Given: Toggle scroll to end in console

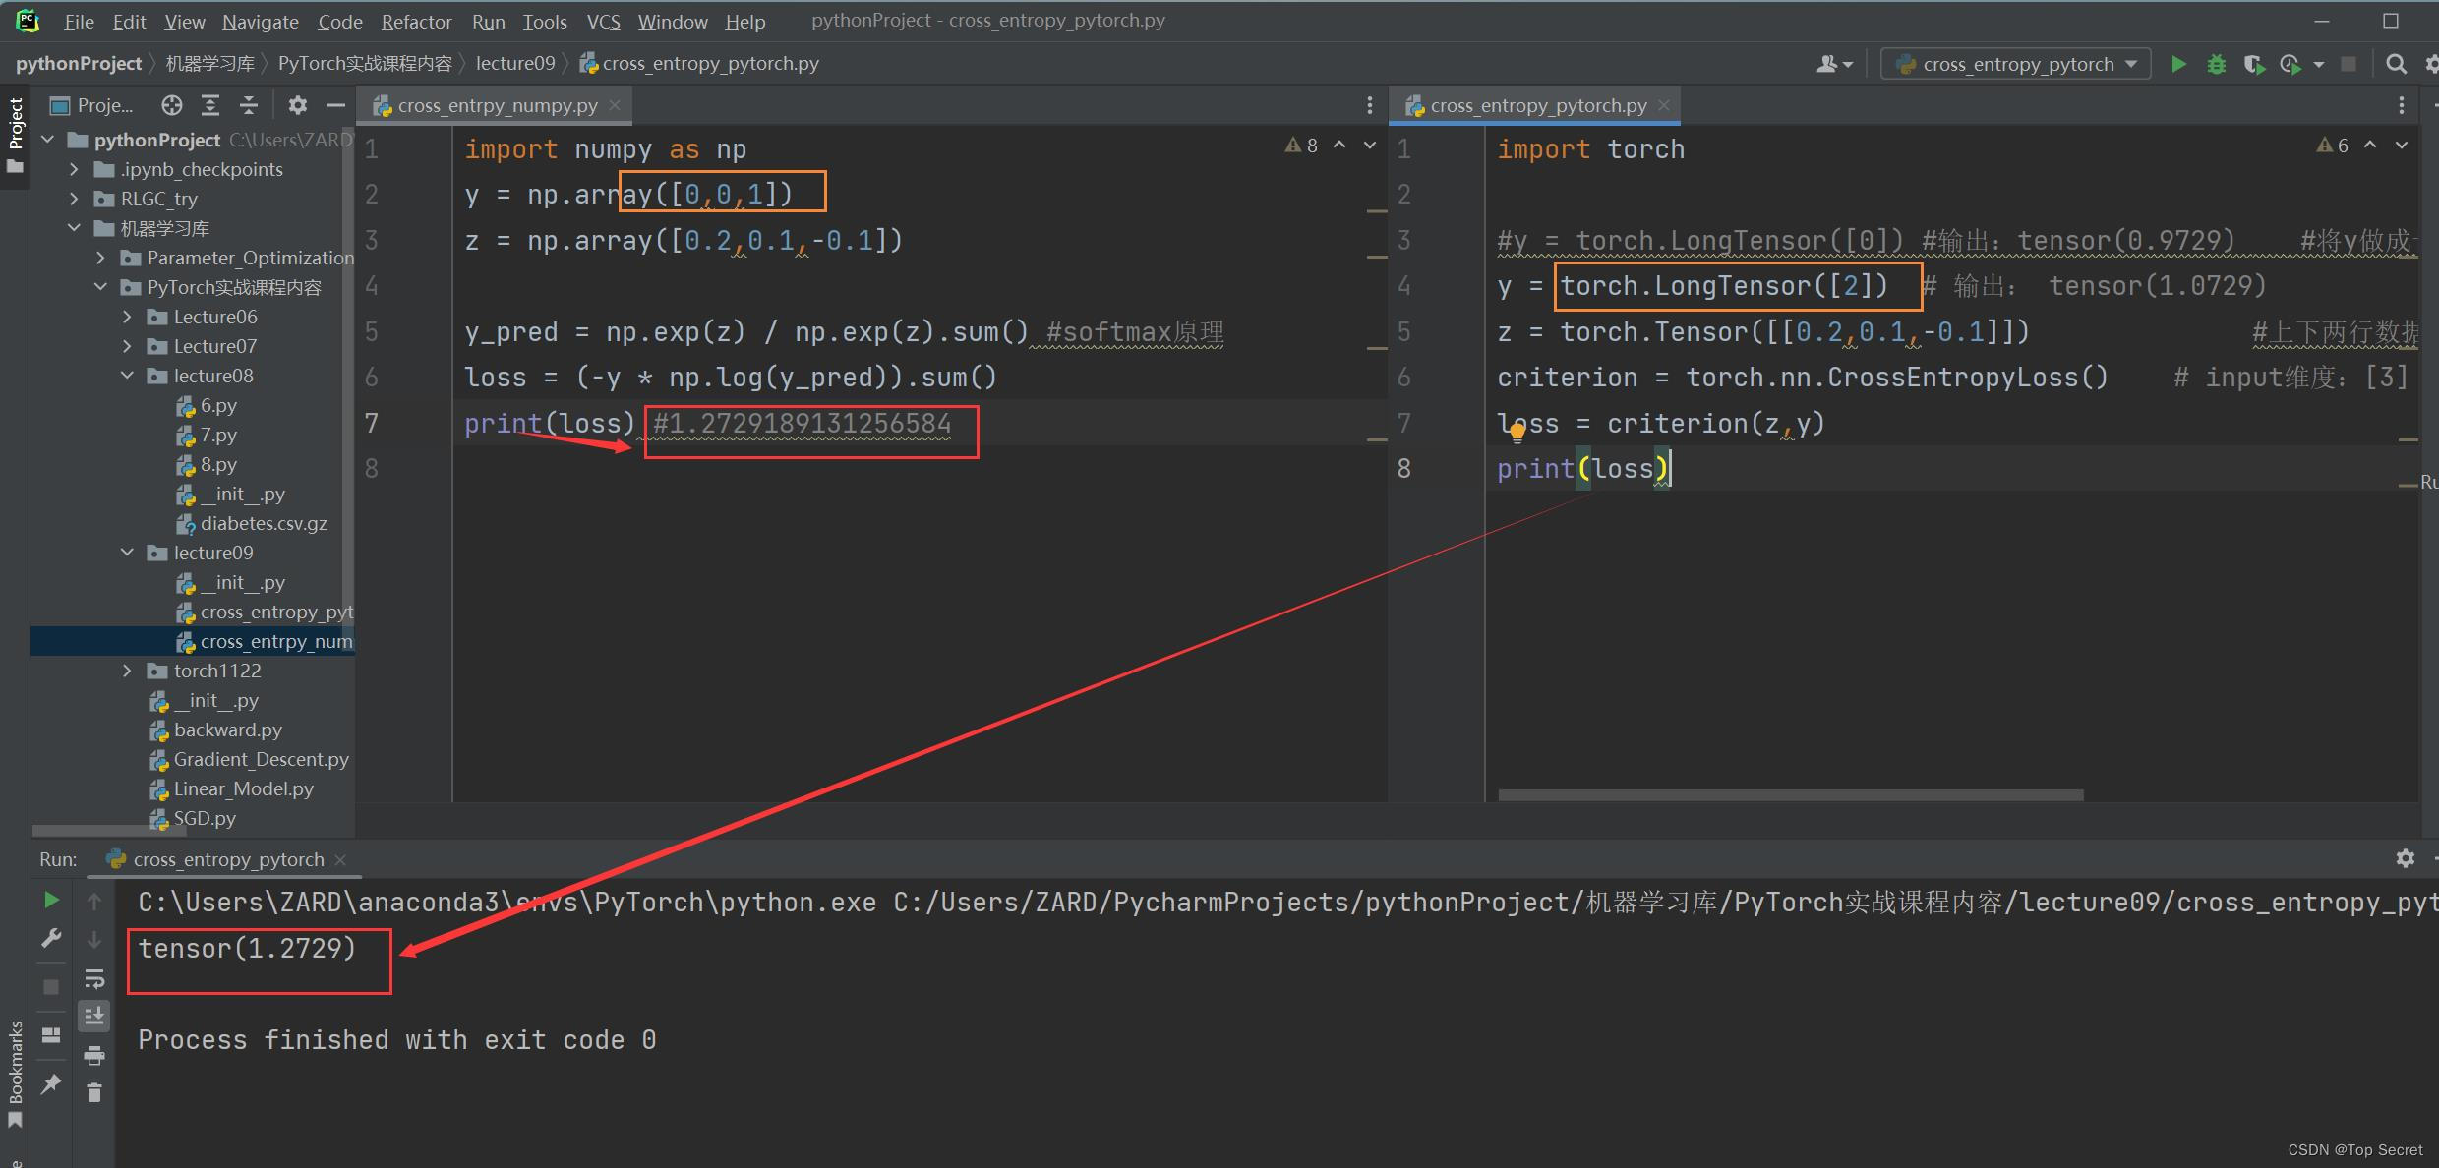Looking at the screenshot, I should (x=94, y=1016).
